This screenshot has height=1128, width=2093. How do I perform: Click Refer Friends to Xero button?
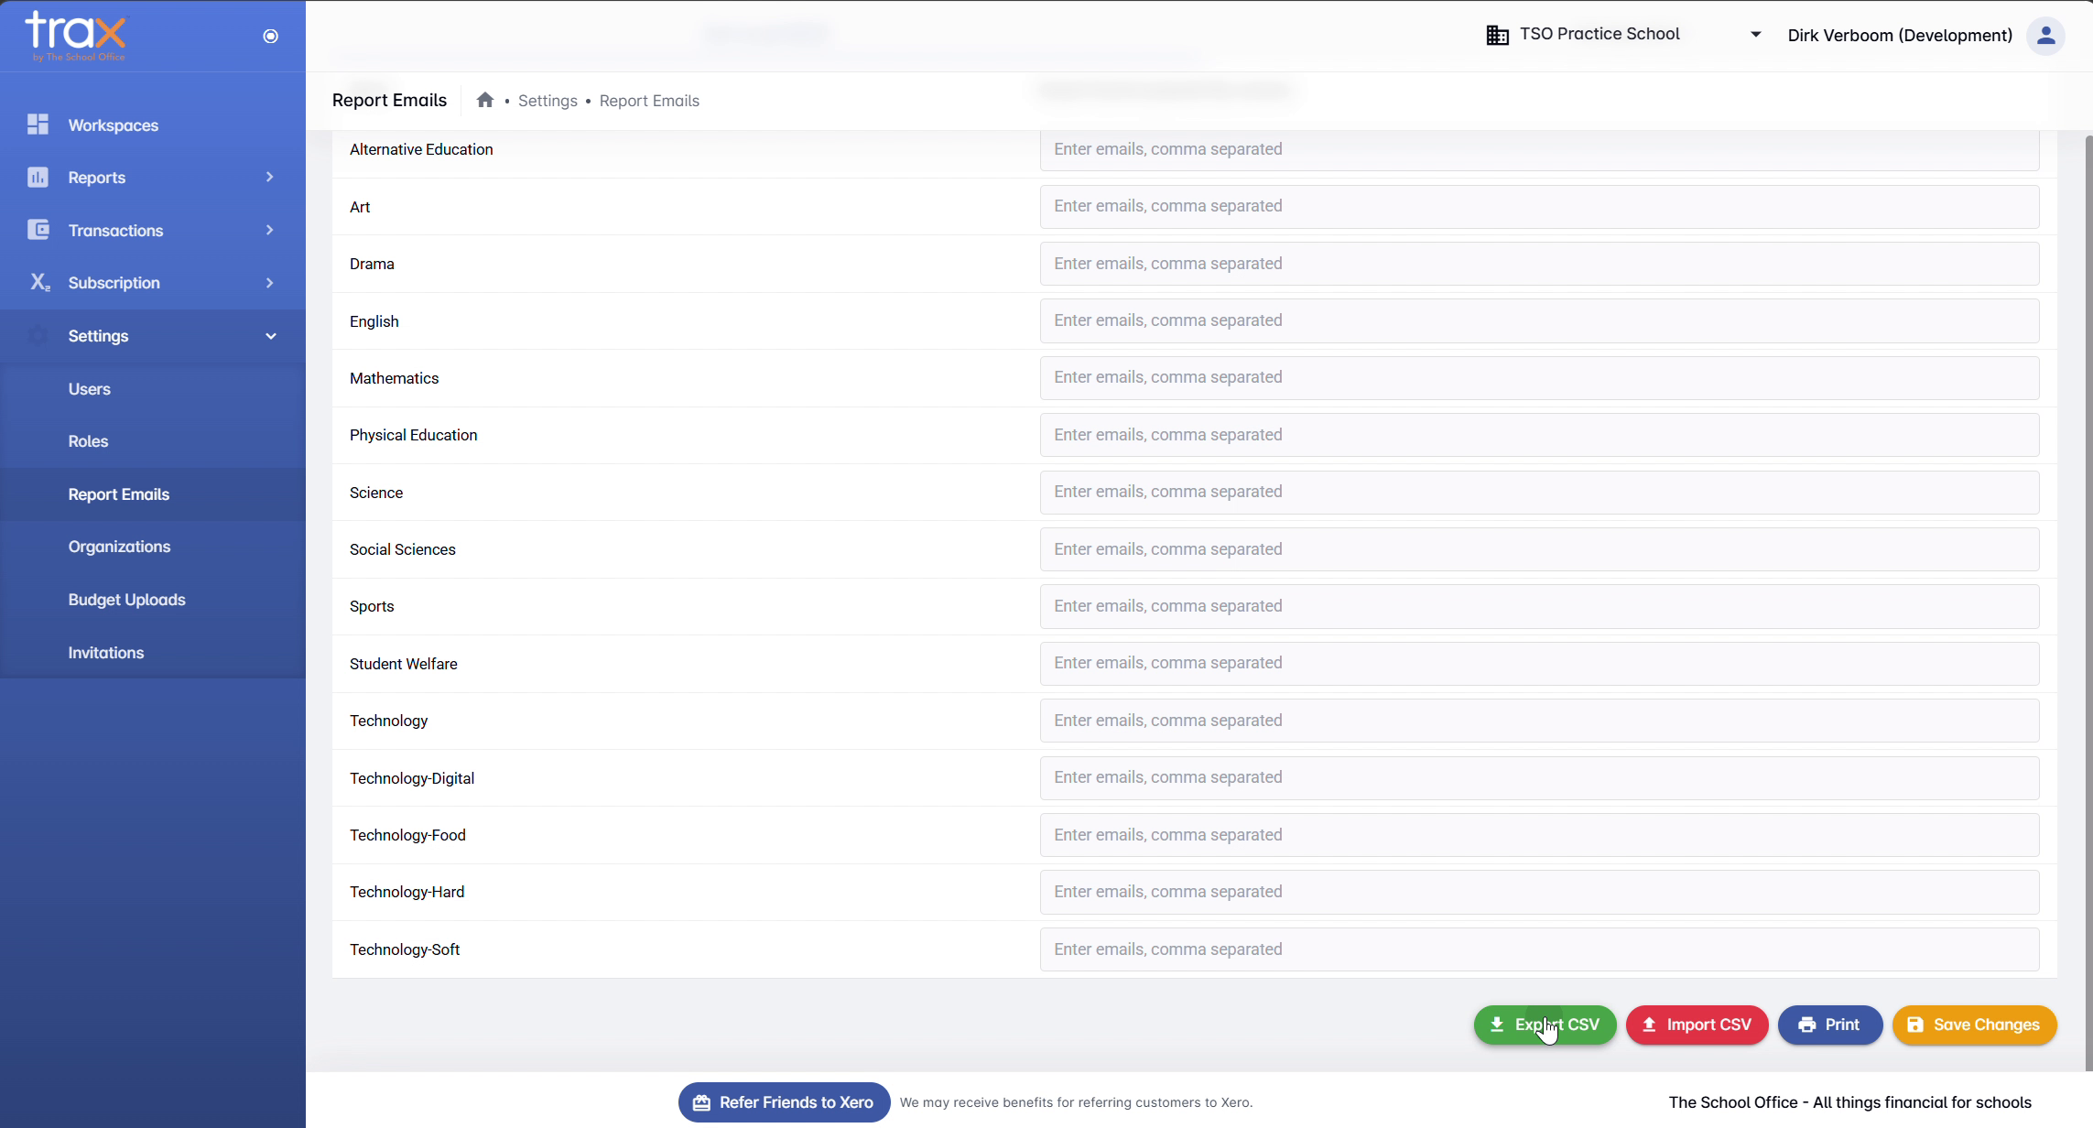tap(784, 1102)
